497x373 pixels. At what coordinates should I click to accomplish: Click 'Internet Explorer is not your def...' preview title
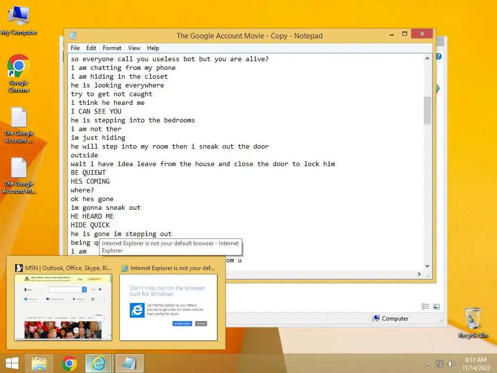[172, 268]
